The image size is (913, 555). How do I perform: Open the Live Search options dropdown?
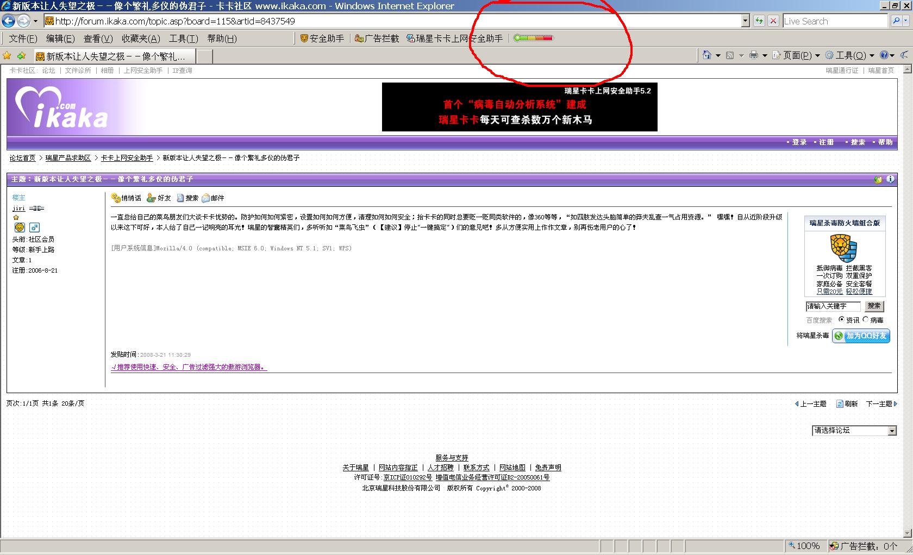tap(906, 21)
